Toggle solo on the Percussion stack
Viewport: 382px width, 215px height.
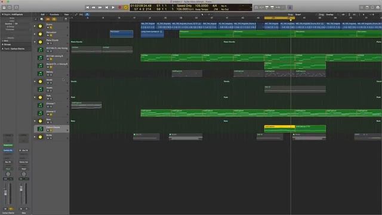pyautogui.click(x=51, y=36)
